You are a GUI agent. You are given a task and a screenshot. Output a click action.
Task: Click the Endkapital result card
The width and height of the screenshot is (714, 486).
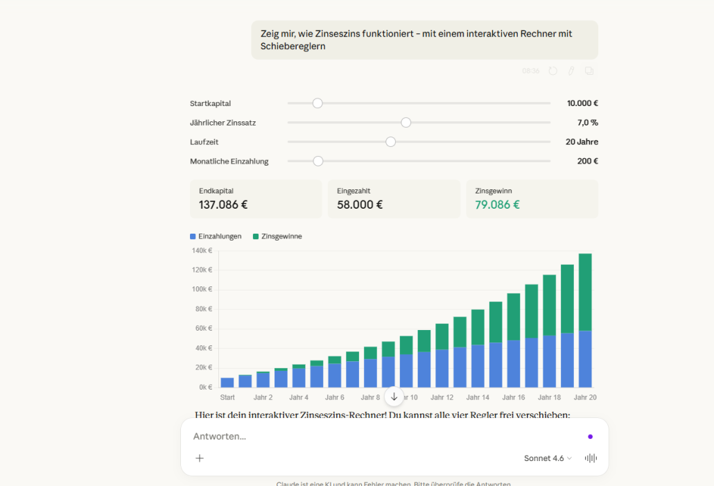coord(256,199)
